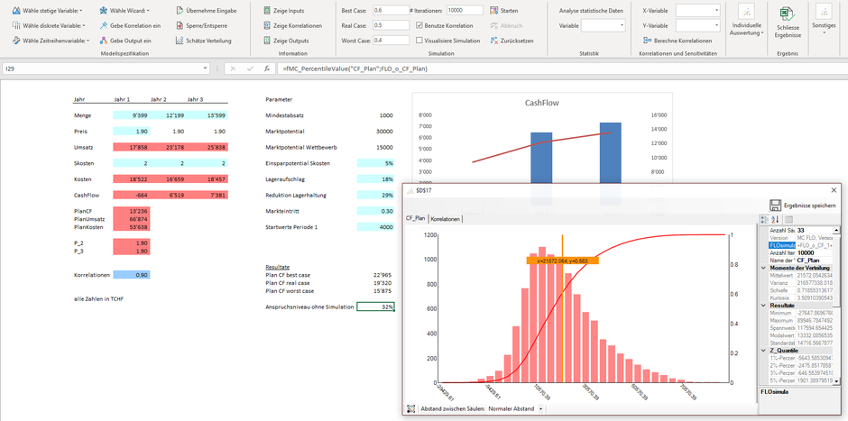Click the formula bar insert function fx icon
This screenshot has height=421, width=848.
point(267,69)
